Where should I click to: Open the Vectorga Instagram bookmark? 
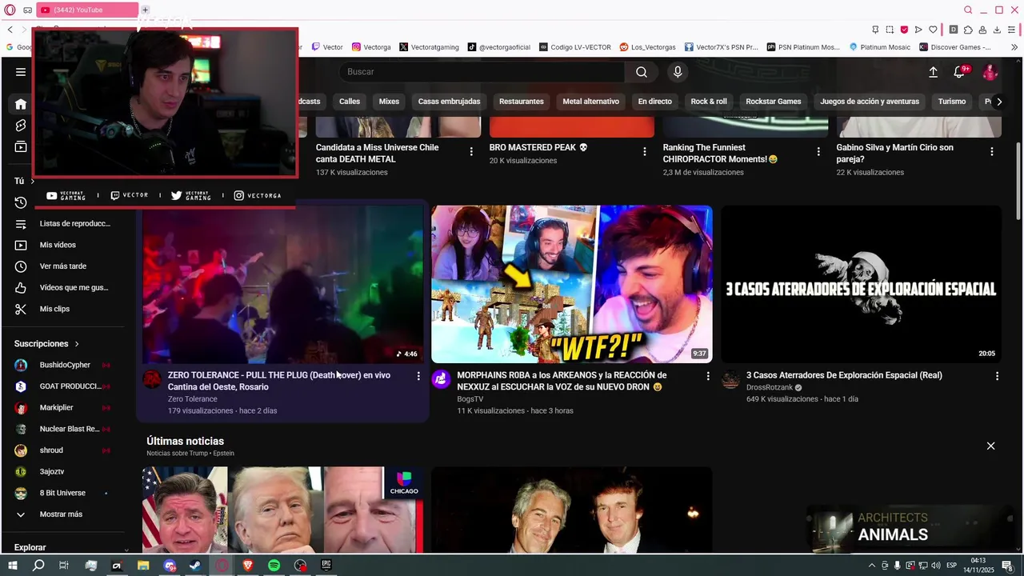click(x=371, y=47)
